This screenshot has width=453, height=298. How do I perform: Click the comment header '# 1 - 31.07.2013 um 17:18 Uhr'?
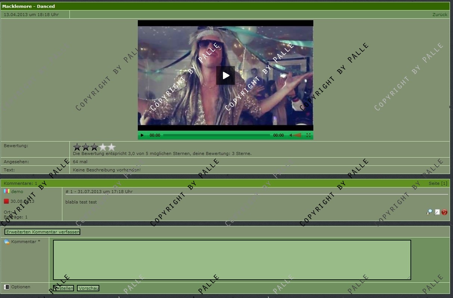(x=99, y=192)
